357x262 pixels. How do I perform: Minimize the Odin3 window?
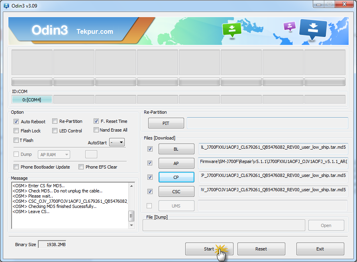tap(319, 4)
